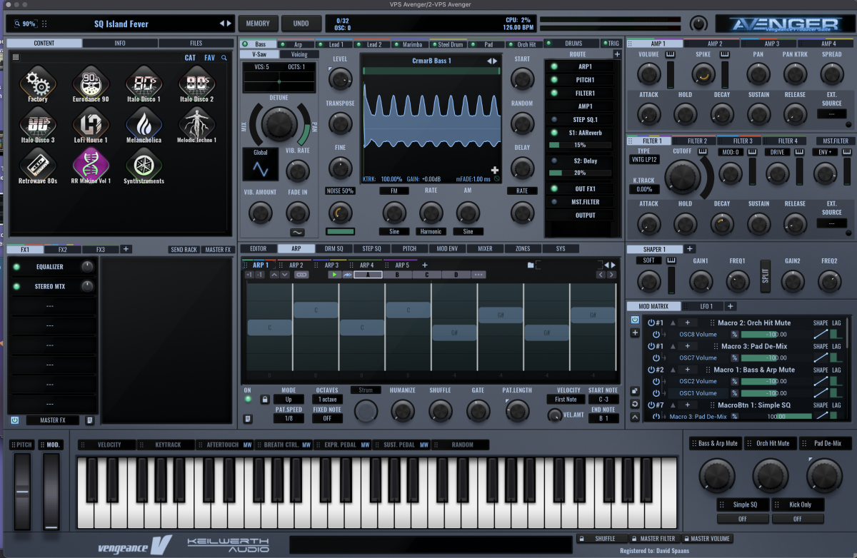
Task: Add a new mod matrix slot with plus icon
Action: coord(635,333)
